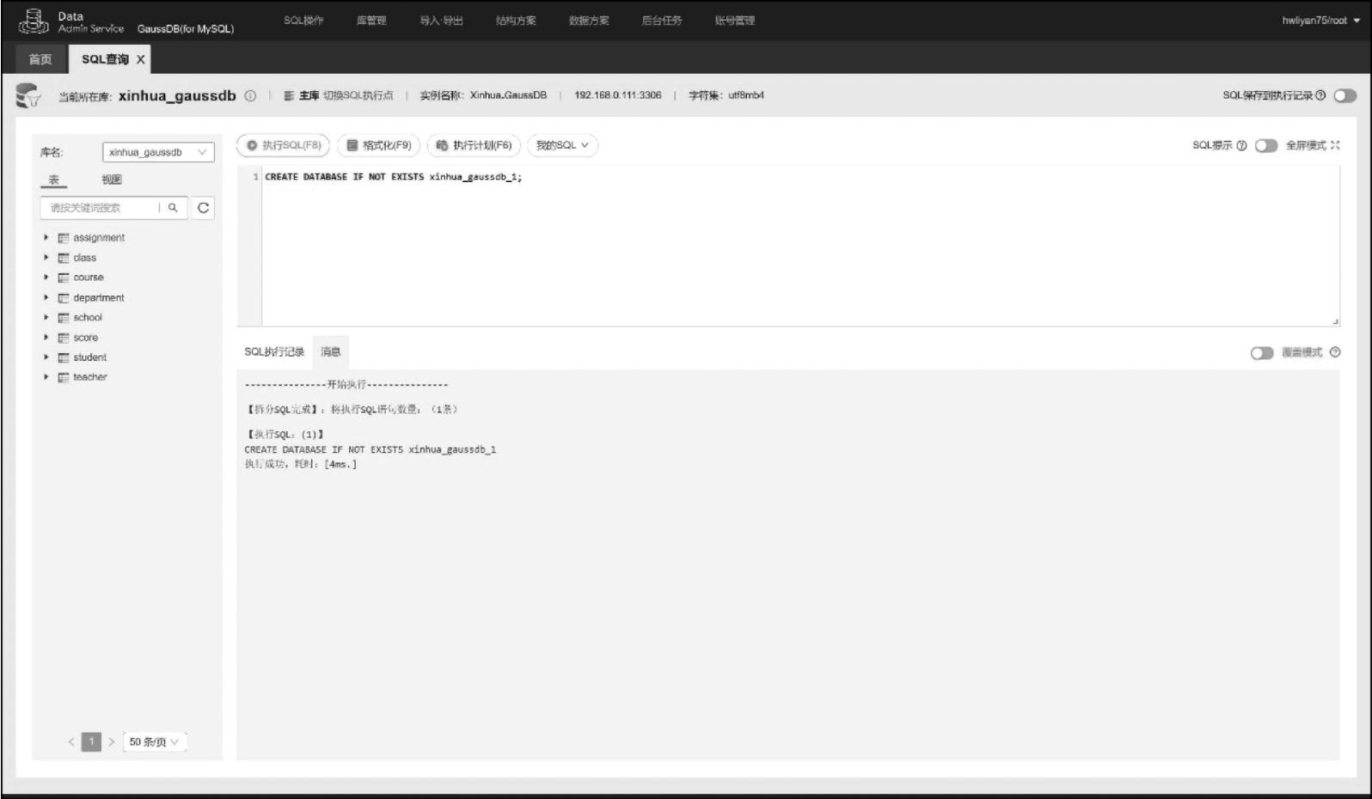Open the 50 条/页 page size dropdown
1372x799 pixels.
(155, 741)
